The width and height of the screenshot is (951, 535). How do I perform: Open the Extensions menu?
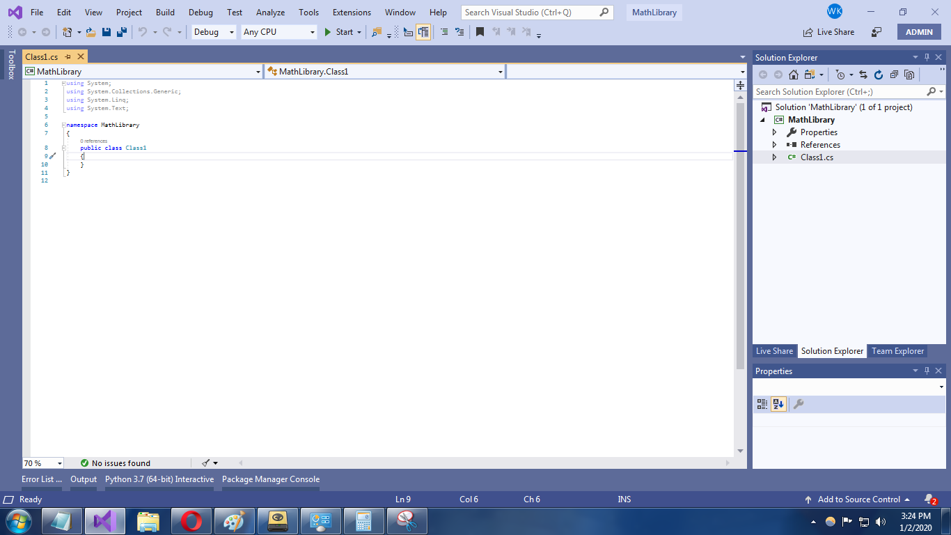(352, 13)
